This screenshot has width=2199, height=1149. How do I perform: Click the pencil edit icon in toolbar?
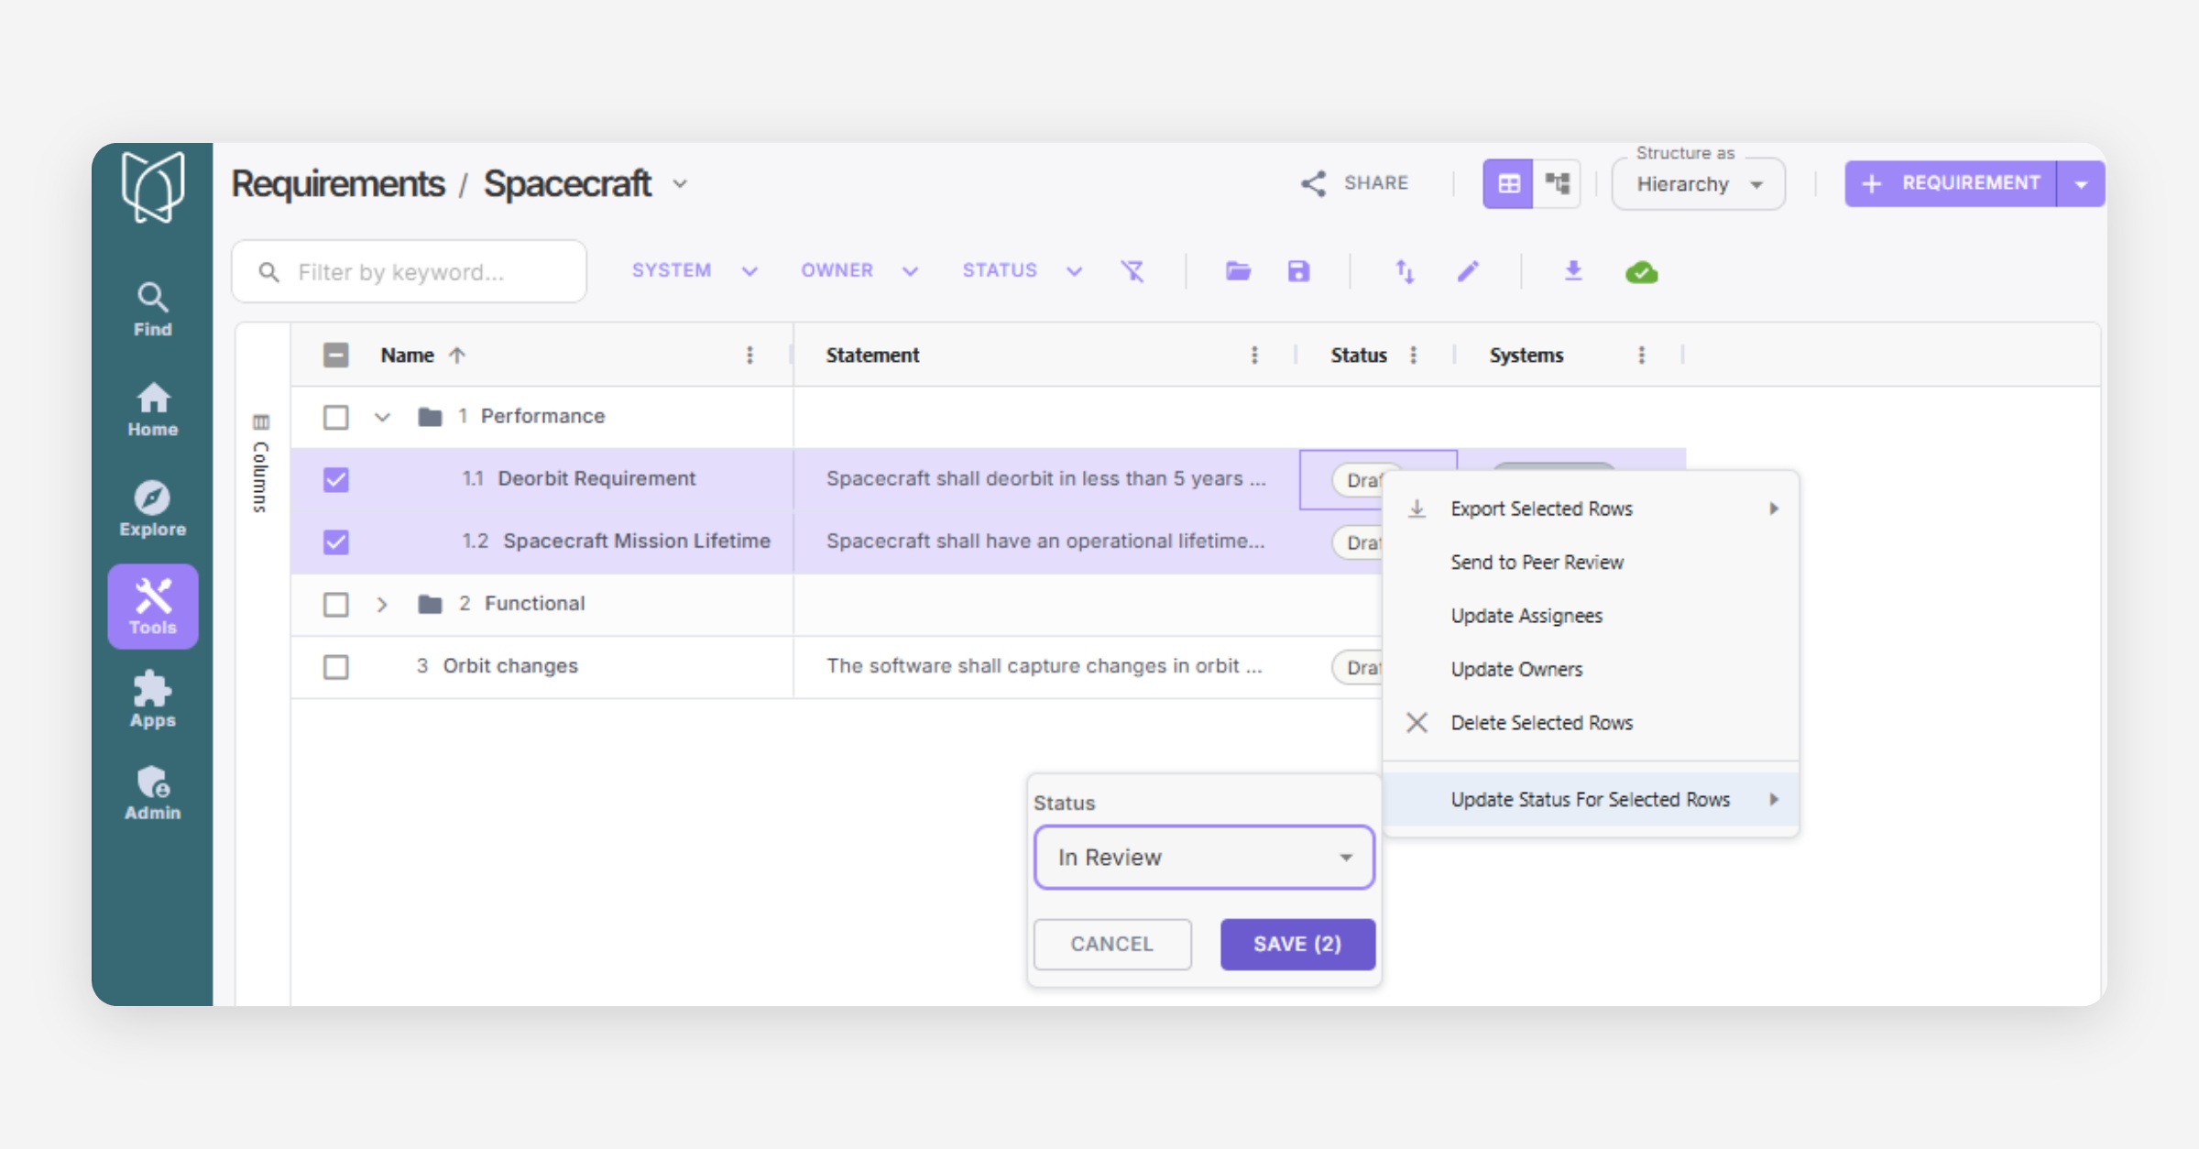point(1468,271)
